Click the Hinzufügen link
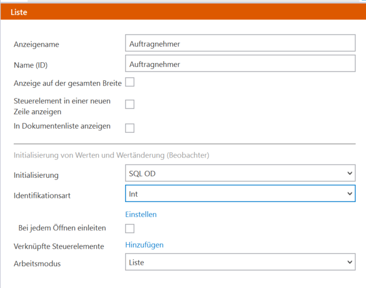Screen dimensions: 366x288 (145, 245)
